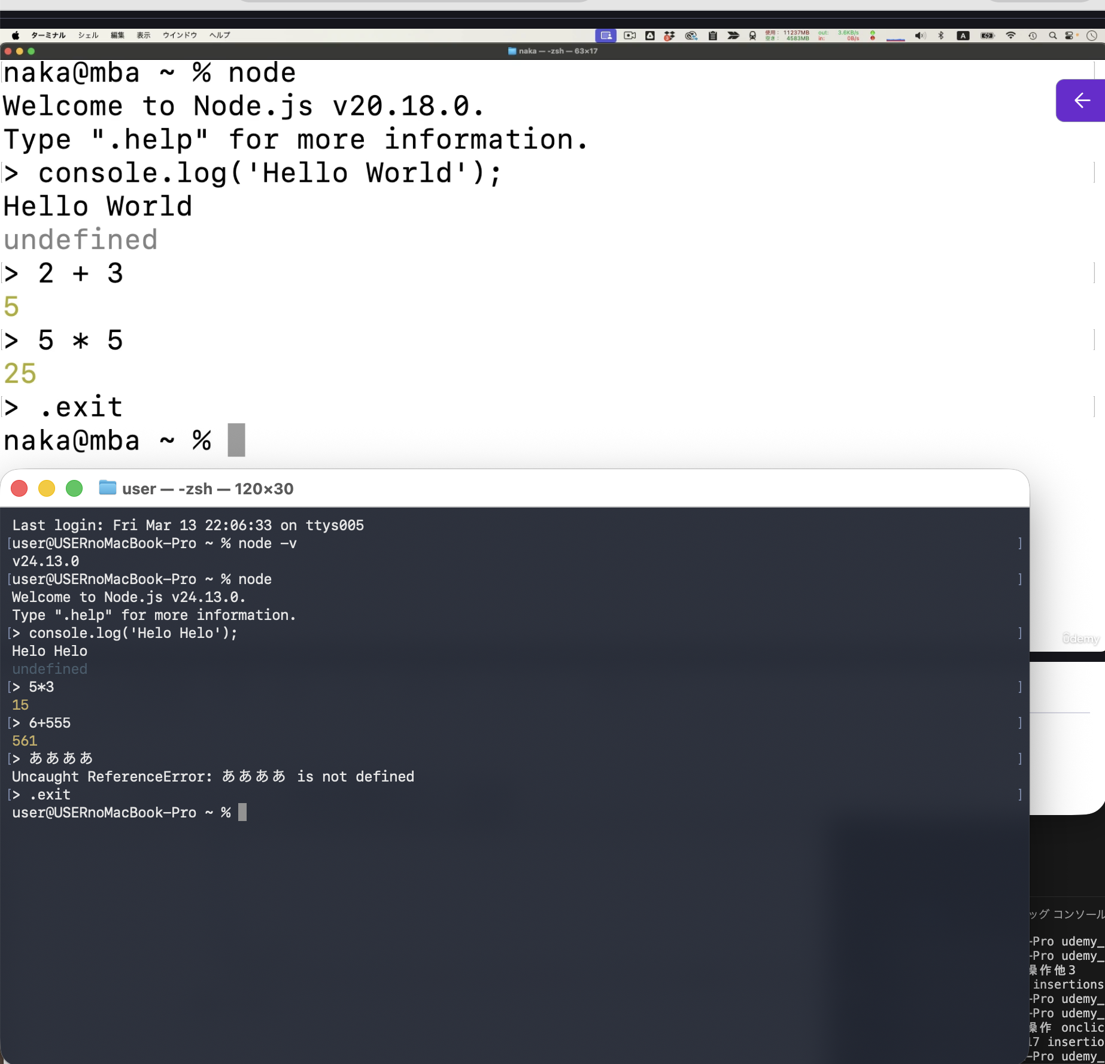Image resolution: width=1105 pixels, height=1064 pixels.
Task: Click the '> 5*3' input line
Action: [x=33, y=687]
